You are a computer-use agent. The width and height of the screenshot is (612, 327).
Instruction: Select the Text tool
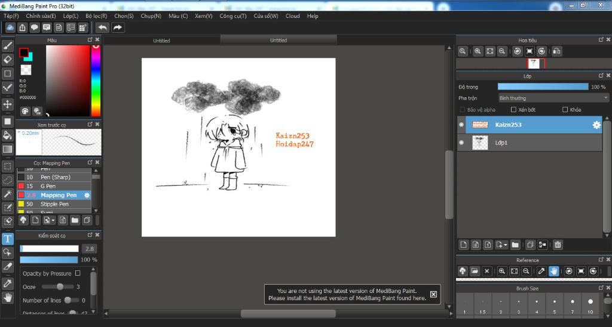[x=7, y=239]
